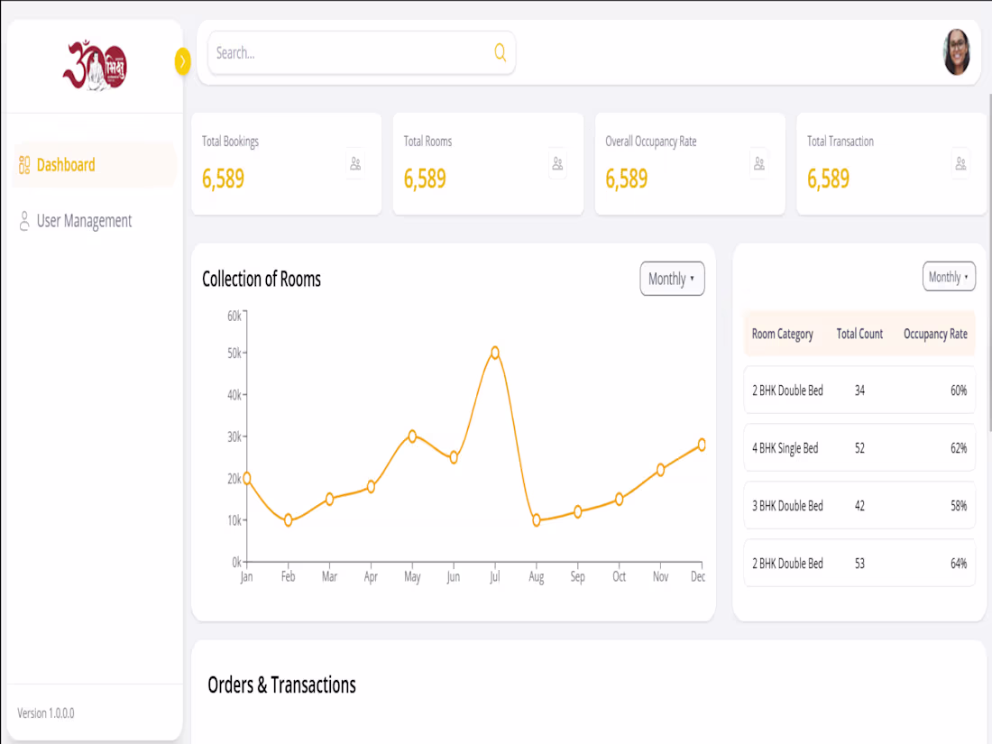Click the Occupancy Rate column header
The image size is (992, 744).
pyautogui.click(x=935, y=334)
